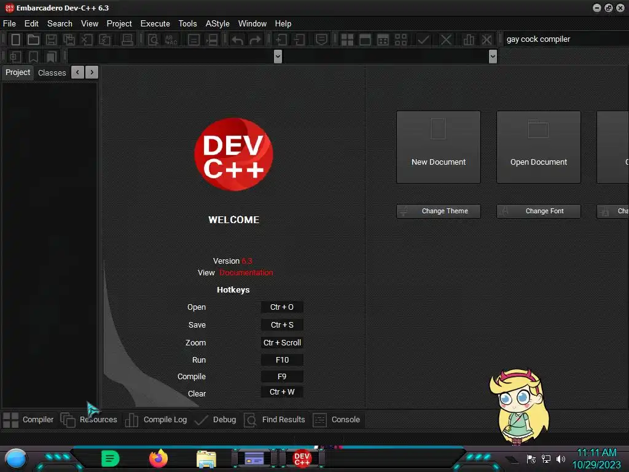
Task: Open the AStyle menu
Action: tap(217, 24)
